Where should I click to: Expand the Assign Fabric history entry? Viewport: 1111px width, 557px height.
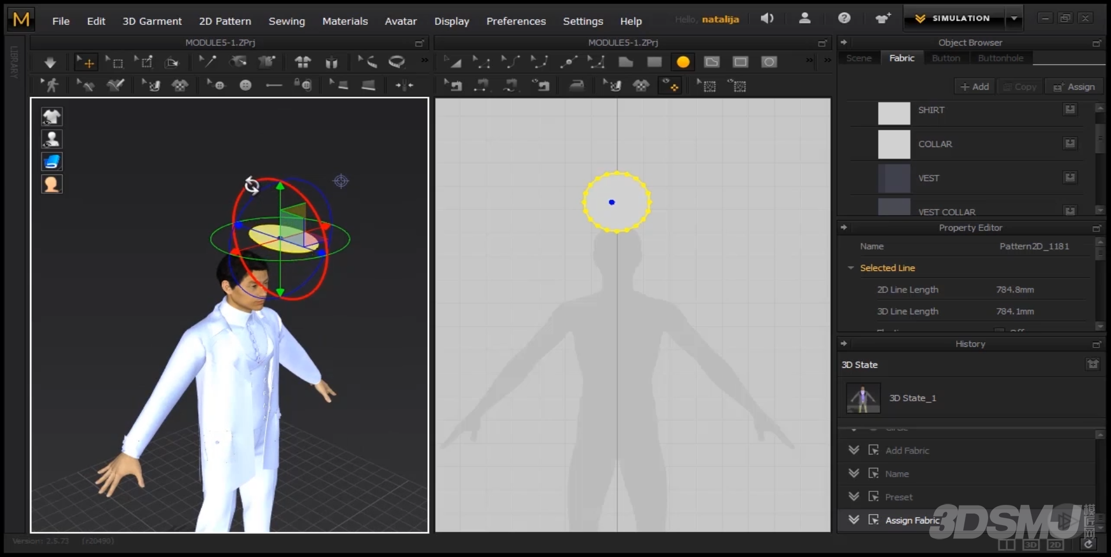pyautogui.click(x=854, y=519)
